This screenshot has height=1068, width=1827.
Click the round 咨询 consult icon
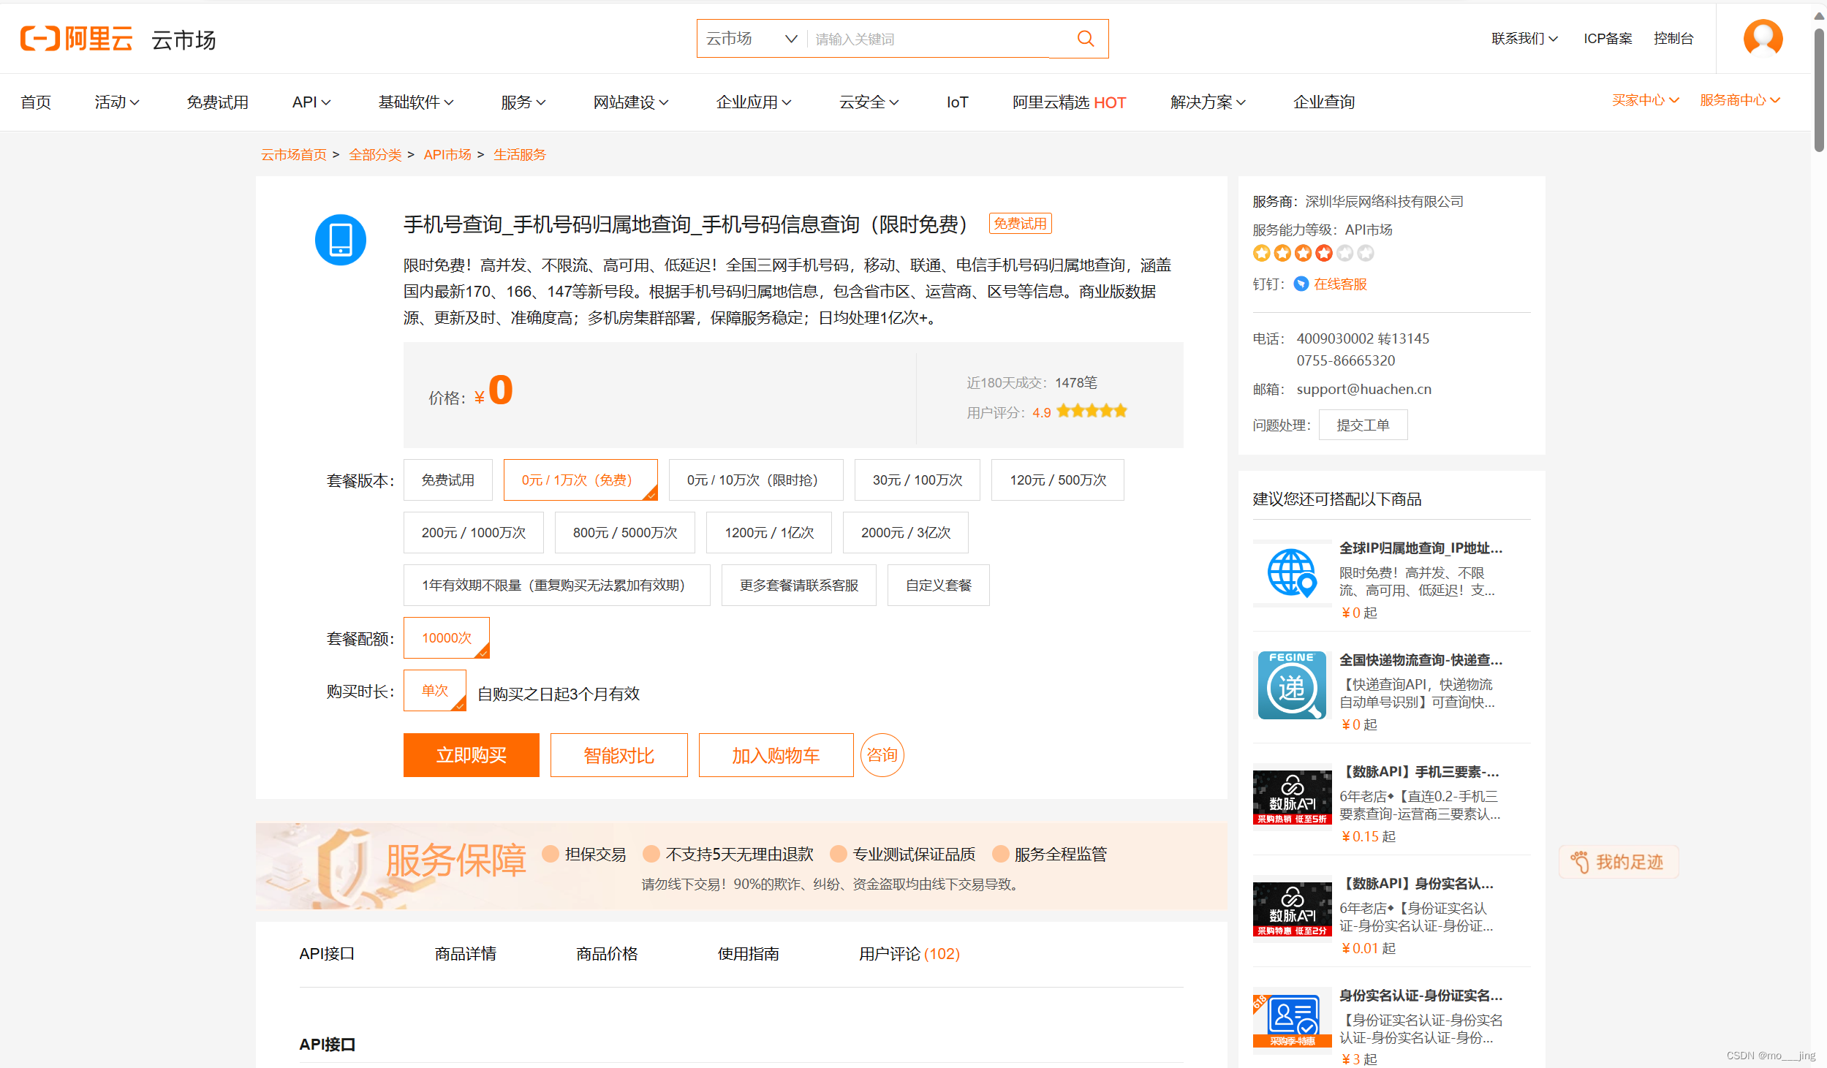[882, 754]
